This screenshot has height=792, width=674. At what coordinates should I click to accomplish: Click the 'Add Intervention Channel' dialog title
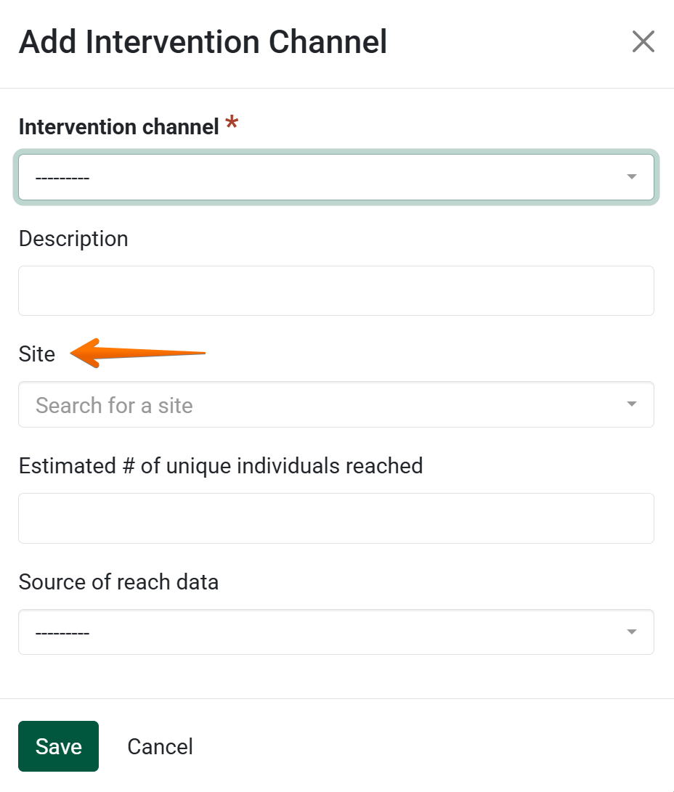(203, 42)
